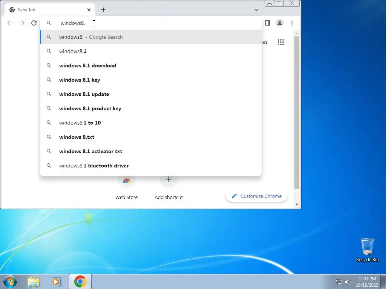Pick 'windows 8.1 update' suggestion

click(x=151, y=94)
